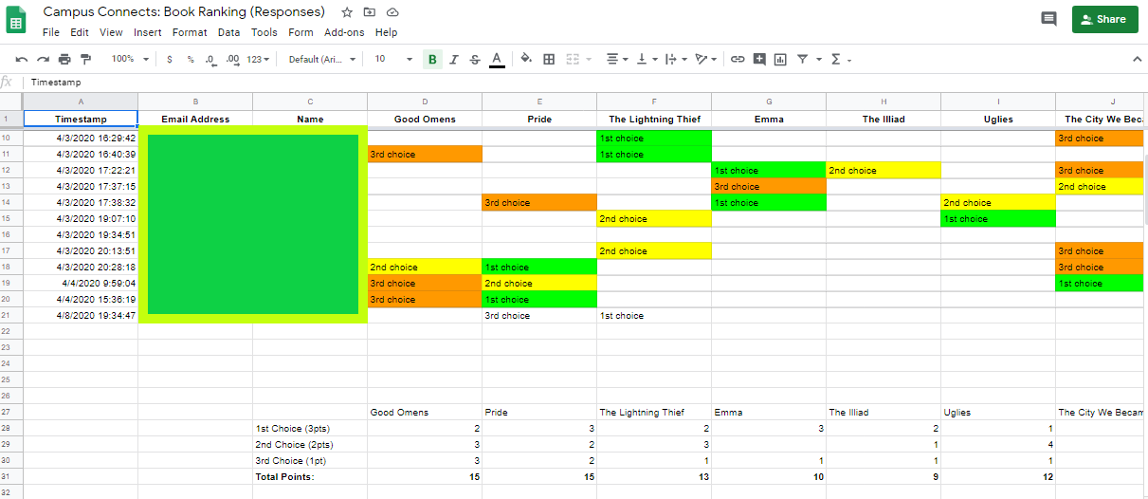Open the Format menu
The width and height of the screenshot is (1148, 499).
pyautogui.click(x=191, y=32)
